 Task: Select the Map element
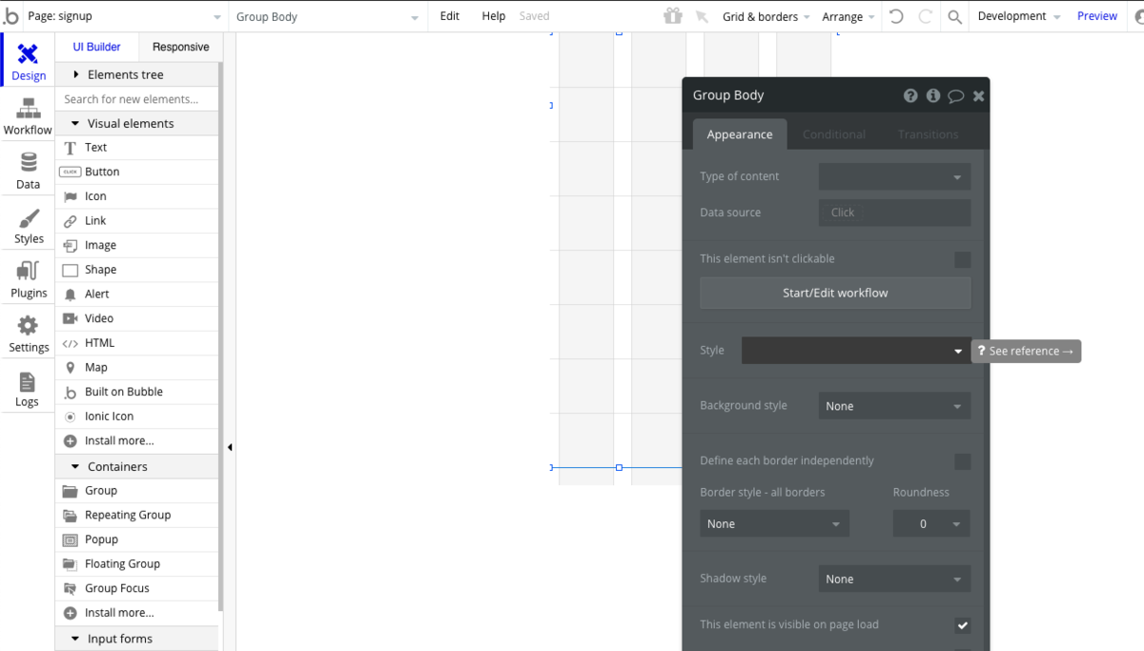[137, 368]
